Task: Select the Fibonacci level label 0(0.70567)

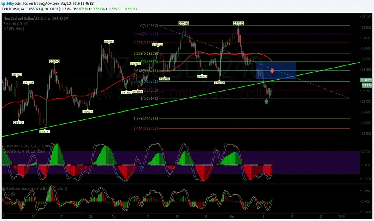Action: (149, 26)
